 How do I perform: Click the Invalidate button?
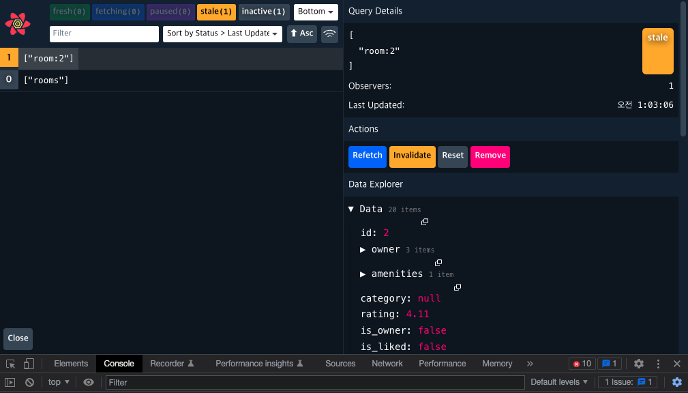pos(412,157)
